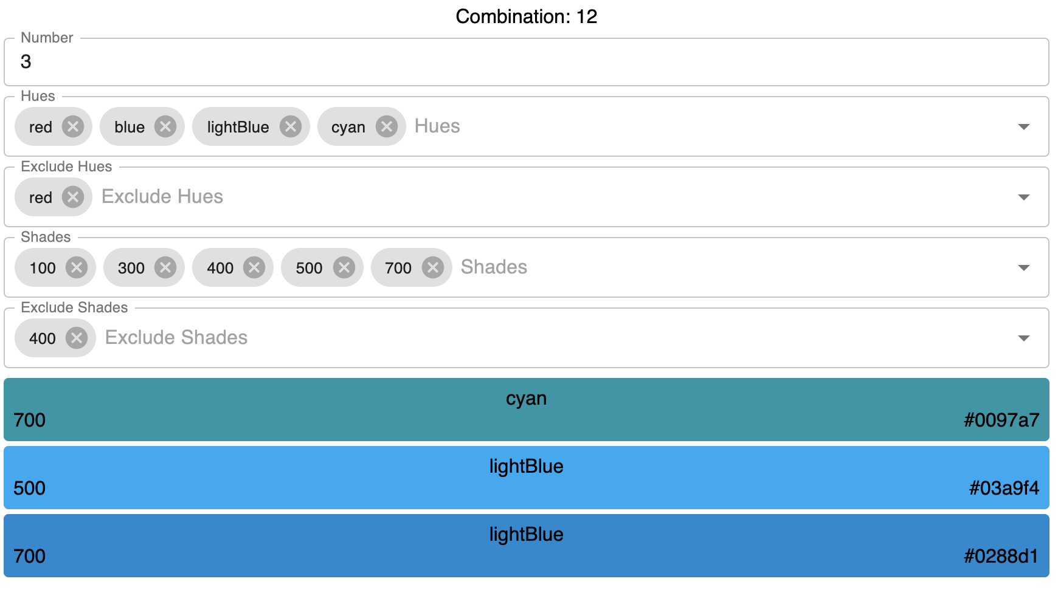Open the Exclude Shades dropdown
This screenshot has width=1058, height=604.
[1024, 338]
